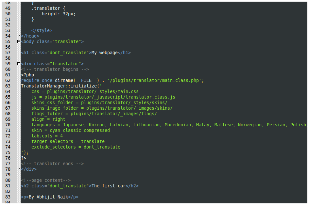The height and width of the screenshot is (205, 309).
Task: Click the 'translator ends' comment
Action: click(x=52, y=164)
